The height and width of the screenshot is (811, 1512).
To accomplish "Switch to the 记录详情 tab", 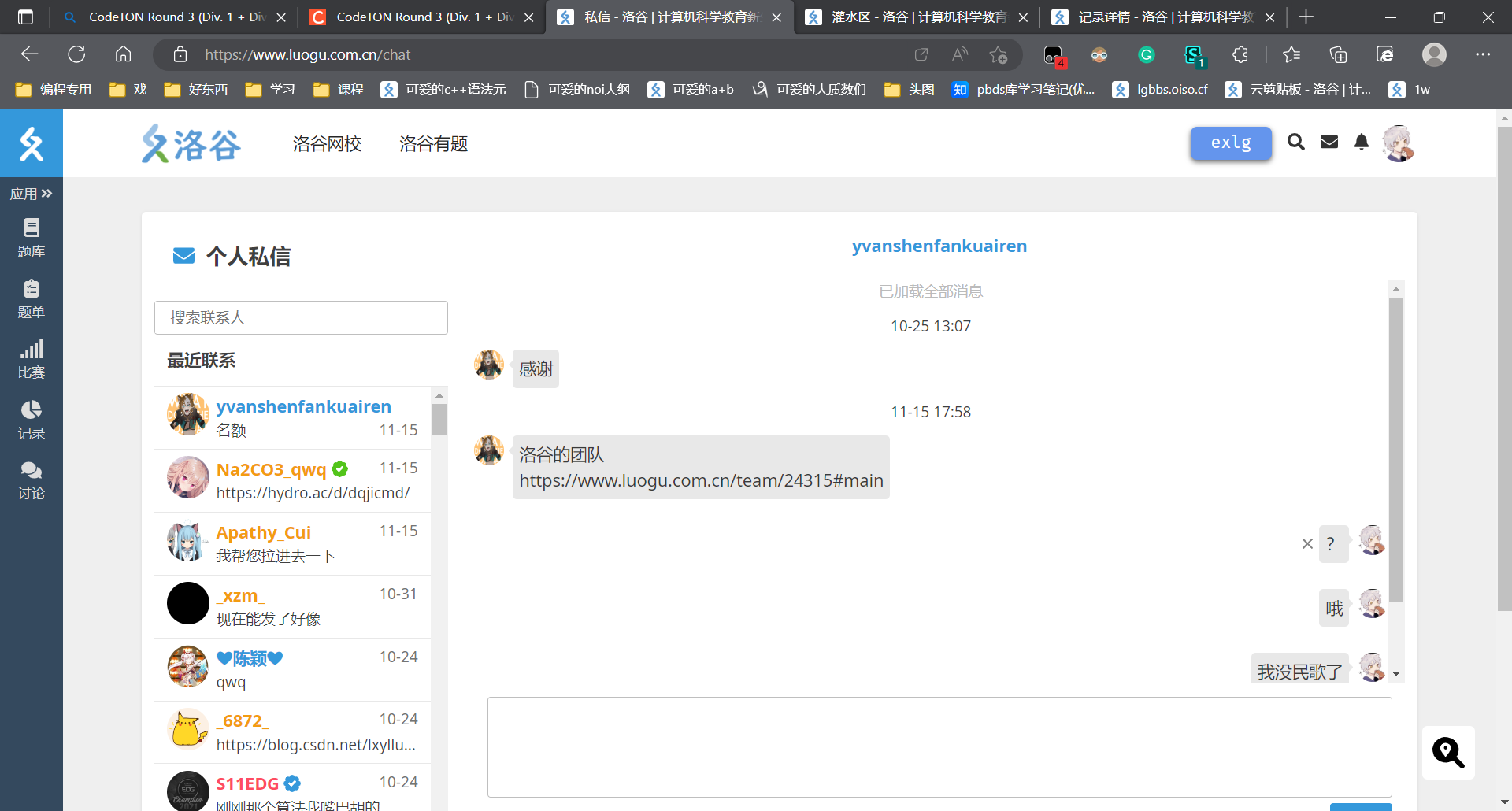I will [1164, 17].
